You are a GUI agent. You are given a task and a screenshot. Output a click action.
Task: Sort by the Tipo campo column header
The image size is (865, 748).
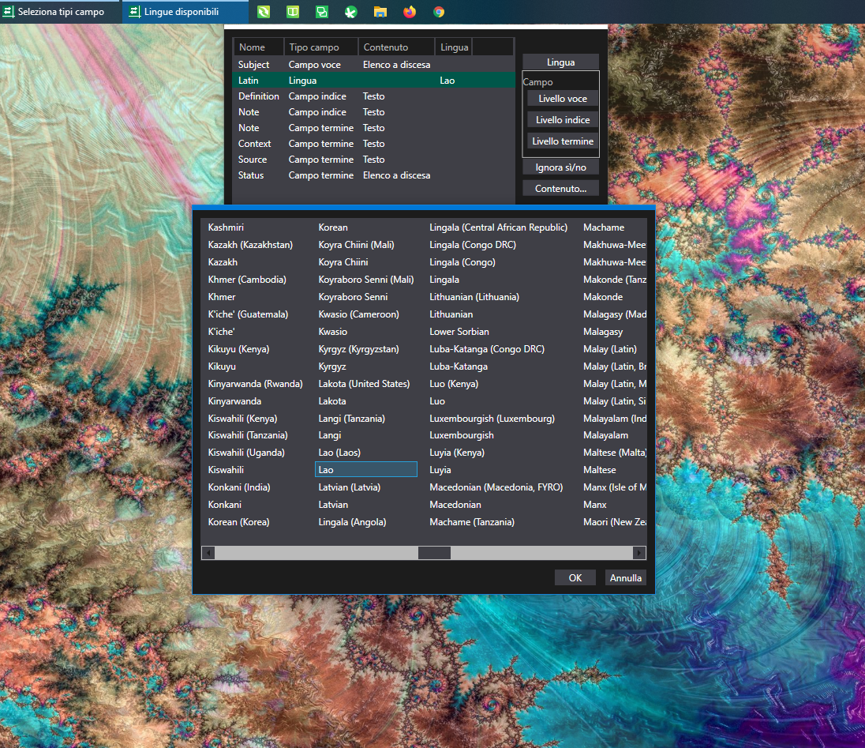pos(320,47)
